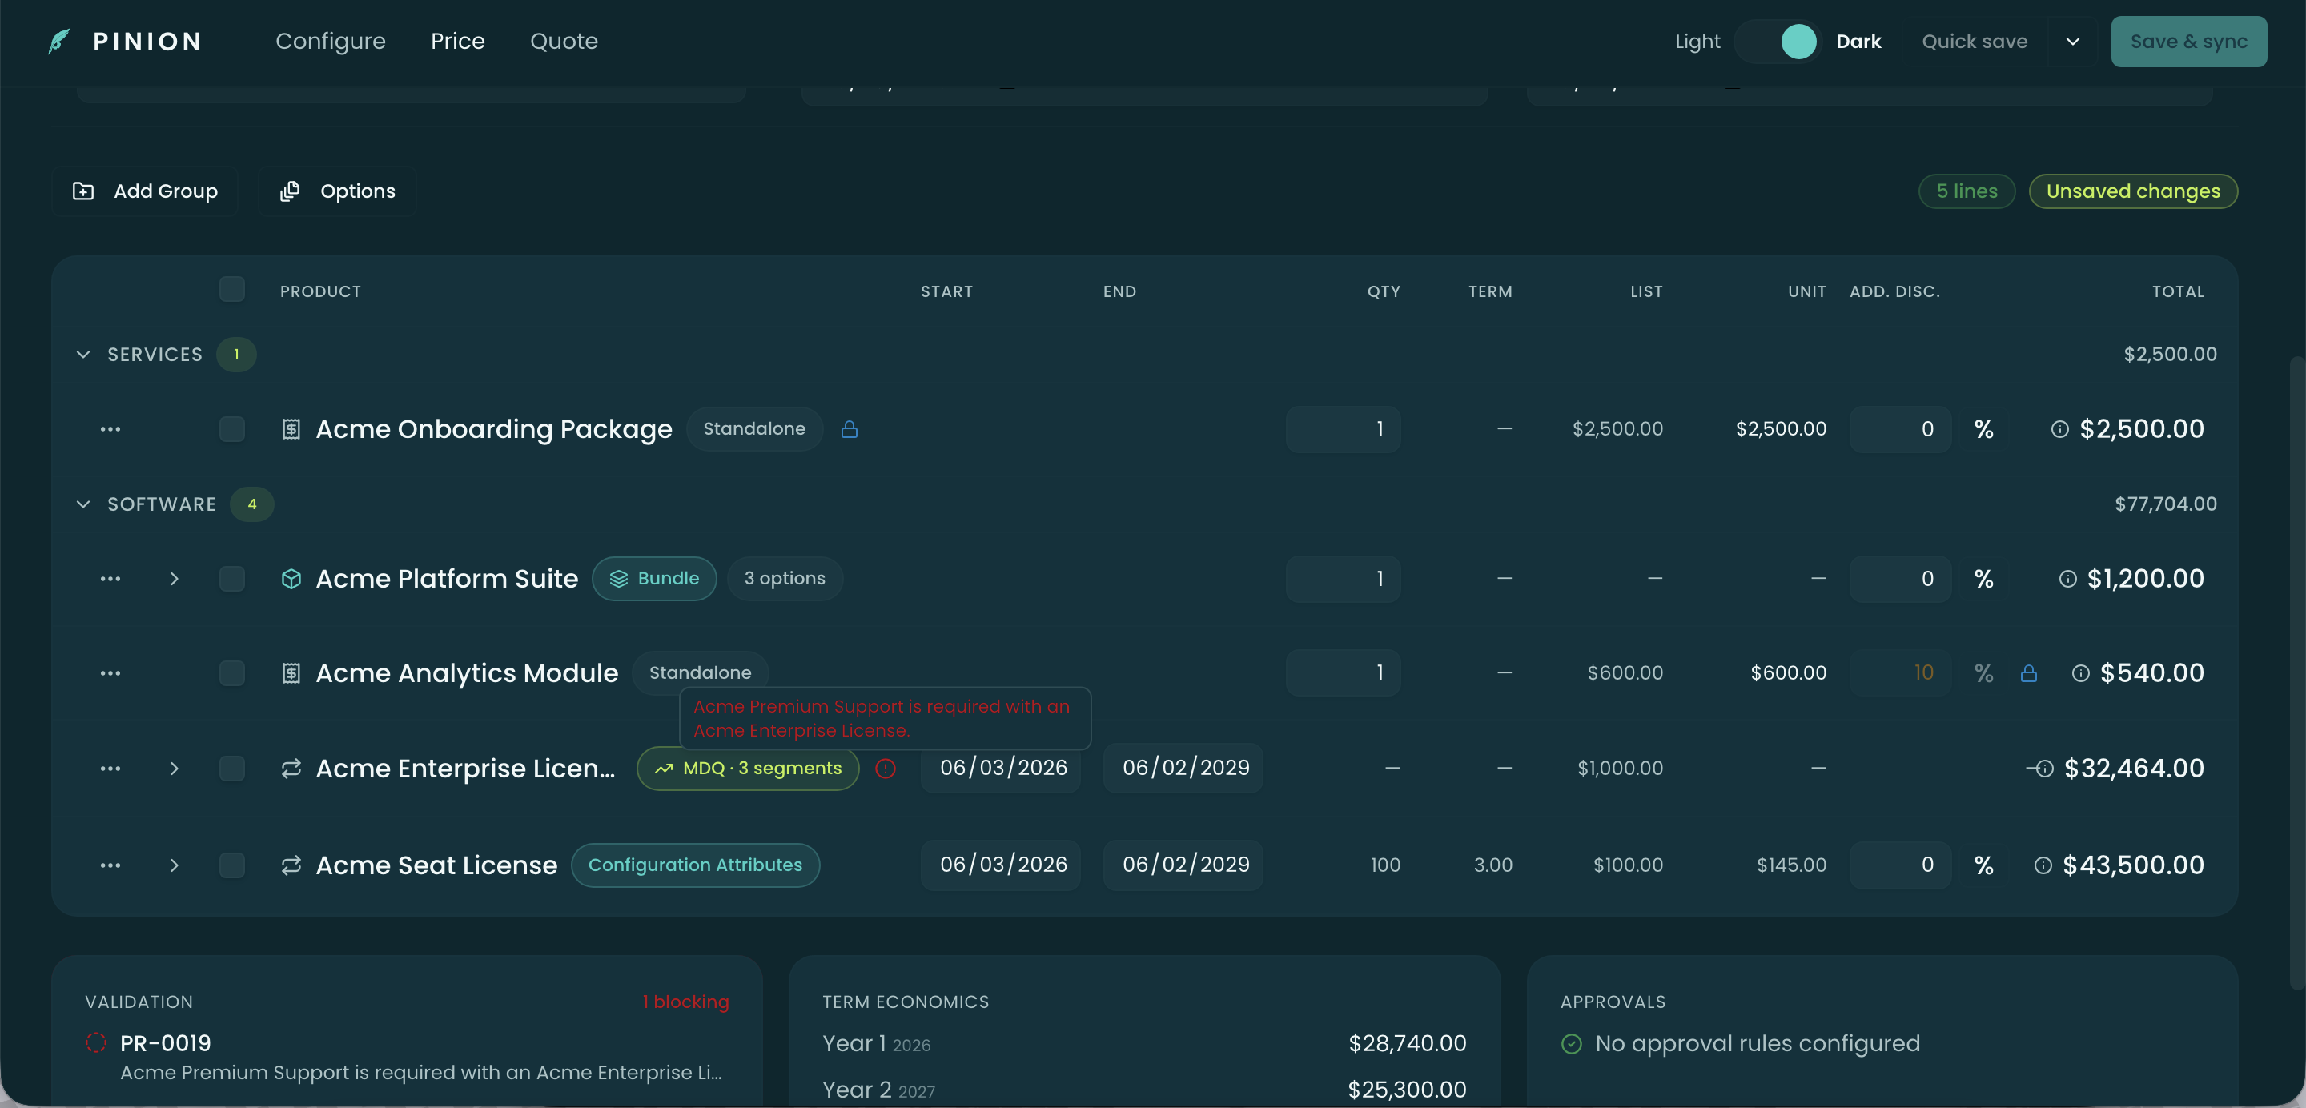2306x1108 pixels.
Task: Open the Quick save dropdown arrow
Action: pos(2072,41)
